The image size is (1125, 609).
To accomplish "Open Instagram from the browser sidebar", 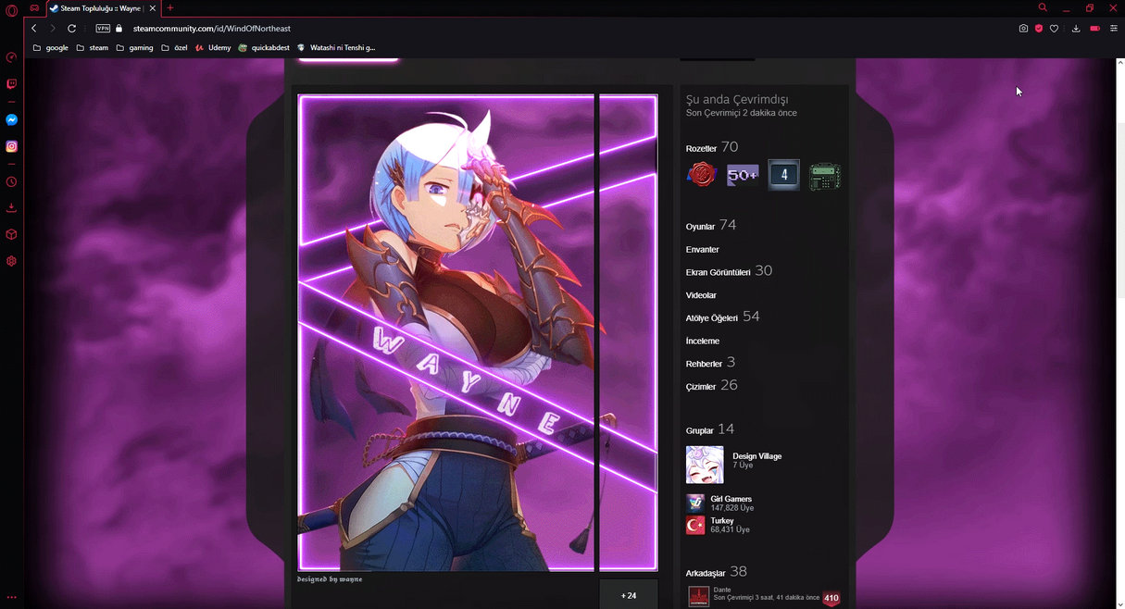I will 11,146.
